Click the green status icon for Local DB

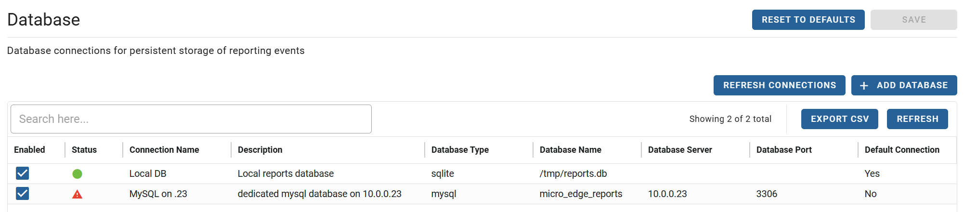pos(77,174)
